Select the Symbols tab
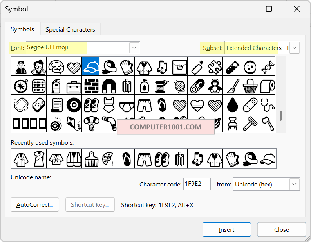The height and width of the screenshot is (242, 311). tap(22, 29)
